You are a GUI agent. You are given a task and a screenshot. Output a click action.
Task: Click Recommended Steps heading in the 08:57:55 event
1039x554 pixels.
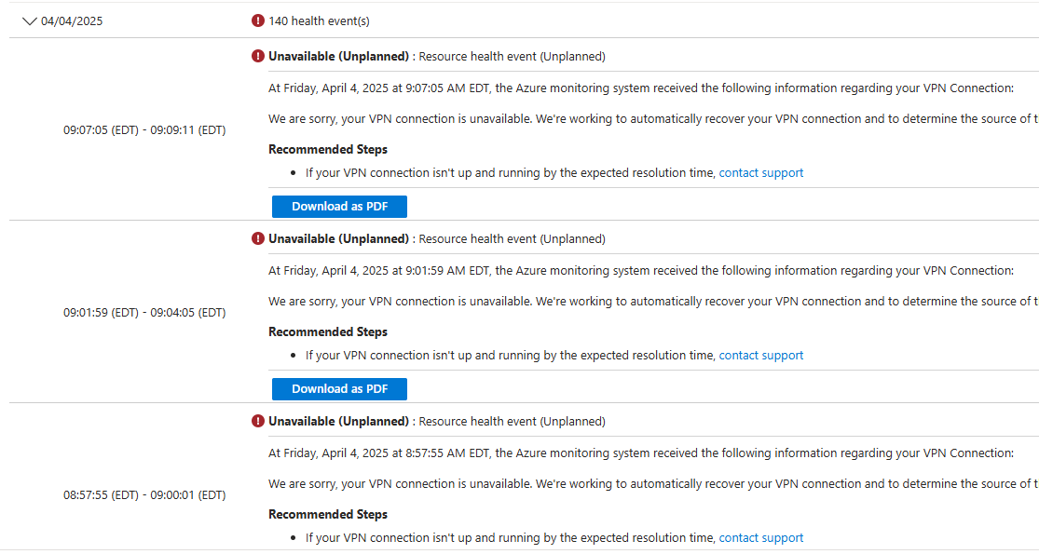coord(328,514)
